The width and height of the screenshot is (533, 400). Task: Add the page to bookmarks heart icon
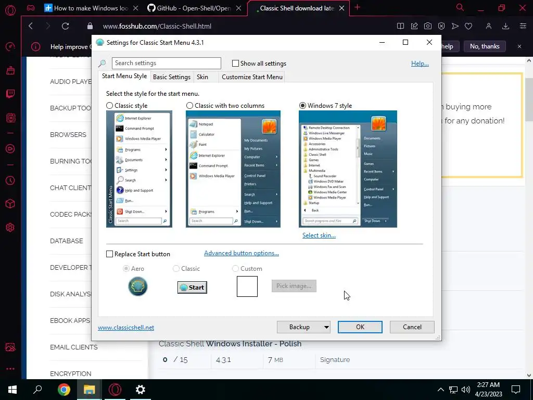click(468, 26)
